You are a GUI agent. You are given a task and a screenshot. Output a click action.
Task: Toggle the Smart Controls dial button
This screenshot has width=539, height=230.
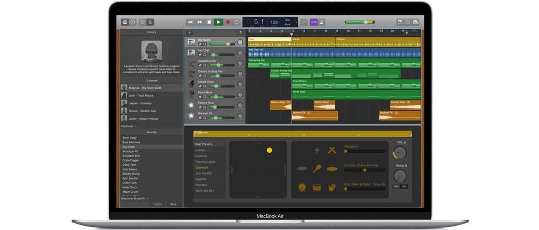click(x=142, y=22)
